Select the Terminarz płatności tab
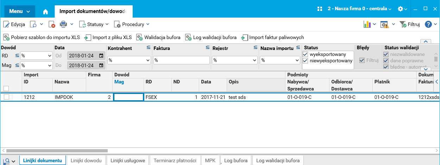 (x=175, y=160)
